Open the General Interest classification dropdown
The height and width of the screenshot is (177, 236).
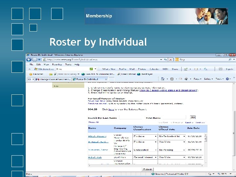145,157
